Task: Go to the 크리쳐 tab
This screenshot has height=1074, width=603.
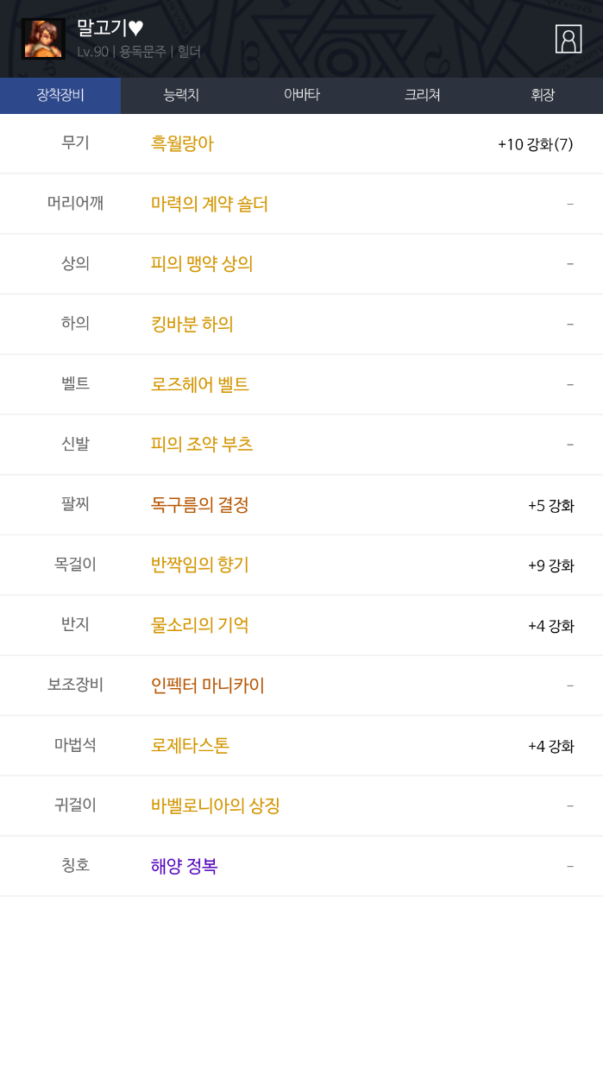Action: pos(423,95)
